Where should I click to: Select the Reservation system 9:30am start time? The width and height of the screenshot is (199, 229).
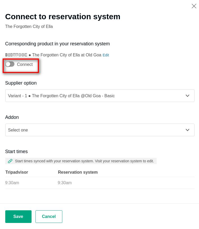65,183
